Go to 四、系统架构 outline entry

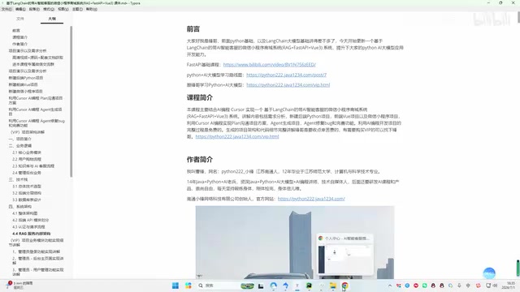coord(19,207)
